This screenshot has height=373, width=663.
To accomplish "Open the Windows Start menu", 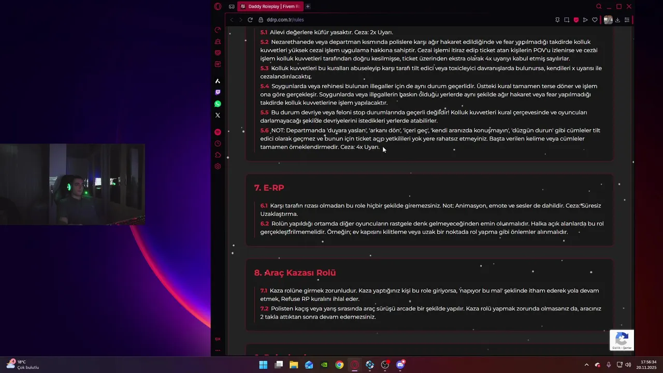I will click(x=263, y=365).
